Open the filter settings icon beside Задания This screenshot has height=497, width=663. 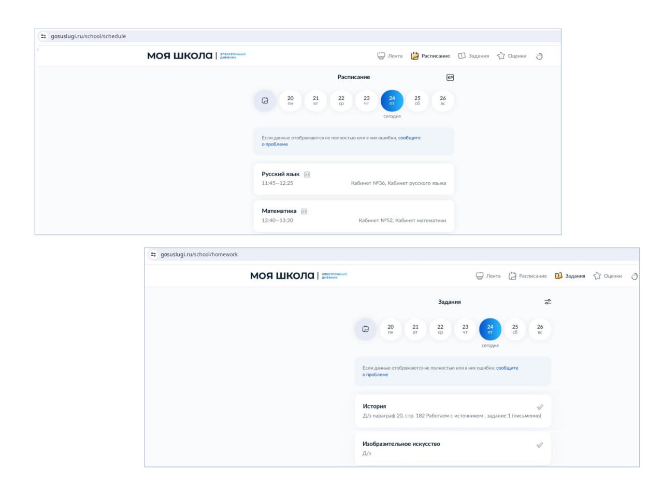tap(547, 302)
